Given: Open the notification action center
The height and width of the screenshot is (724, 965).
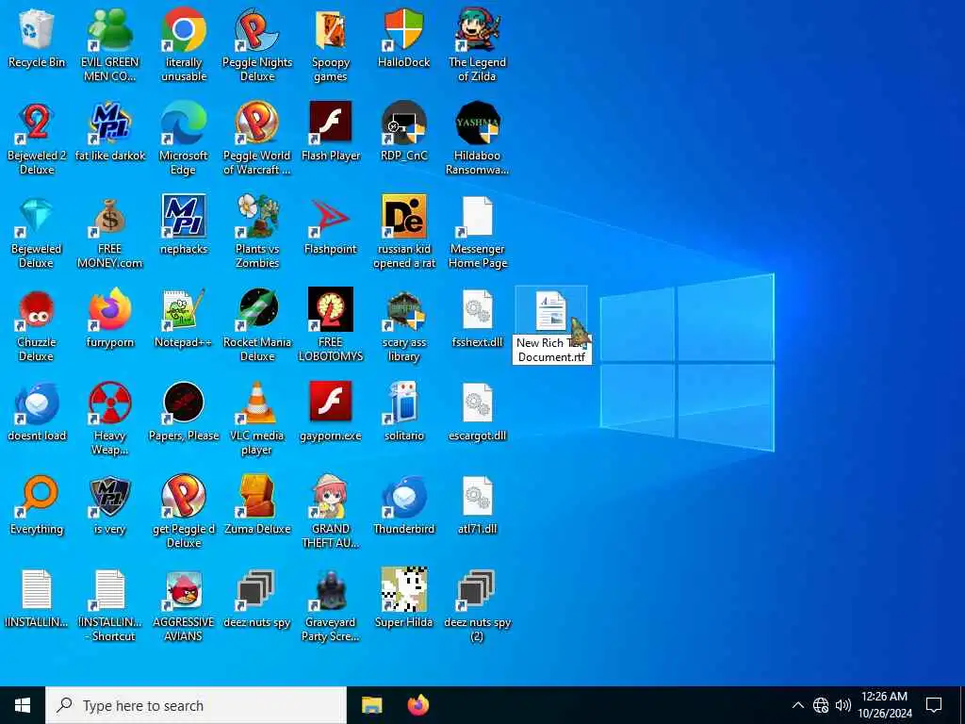Looking at the screenshot, I should [x=934, y=705].
